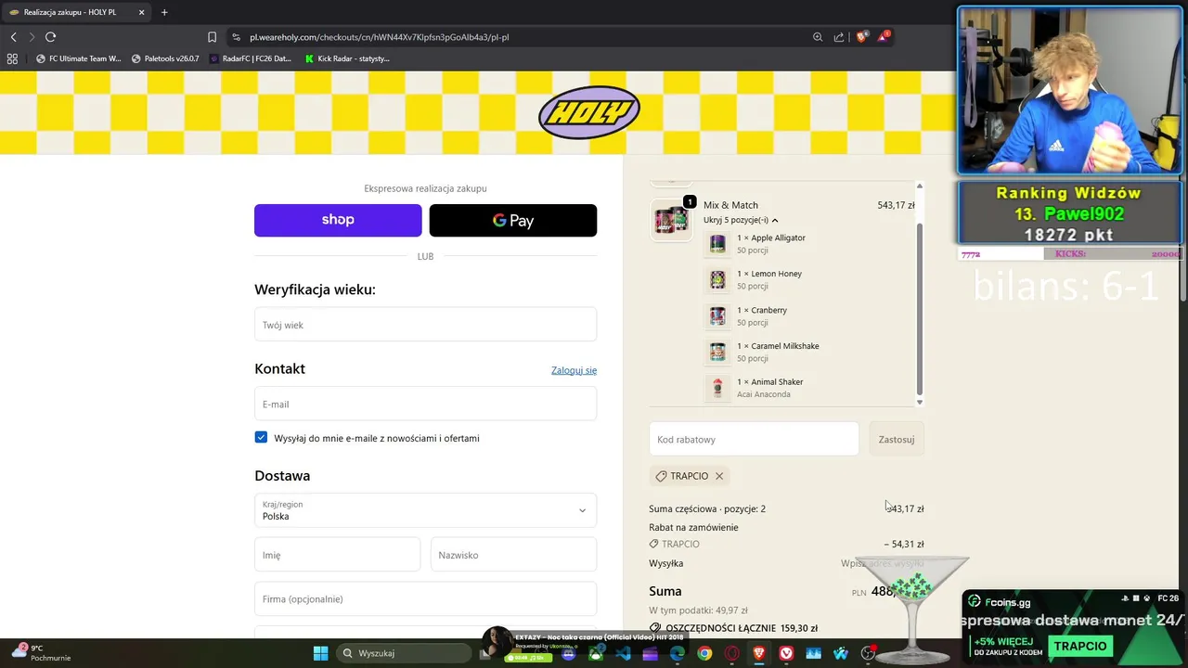Click the '1 × Lemon Honey' item text
This screenshot has height=668, width=1188.
pos(769,274)
